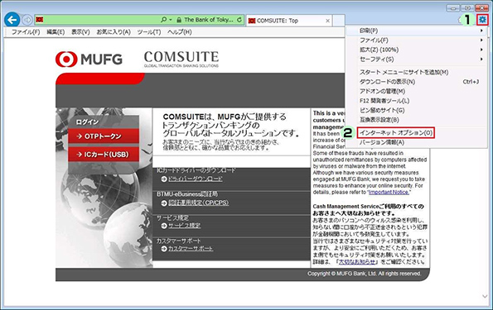493x310 pixels.
Task: Open the address bar dropdown arrow
Action: pos(171,20)
